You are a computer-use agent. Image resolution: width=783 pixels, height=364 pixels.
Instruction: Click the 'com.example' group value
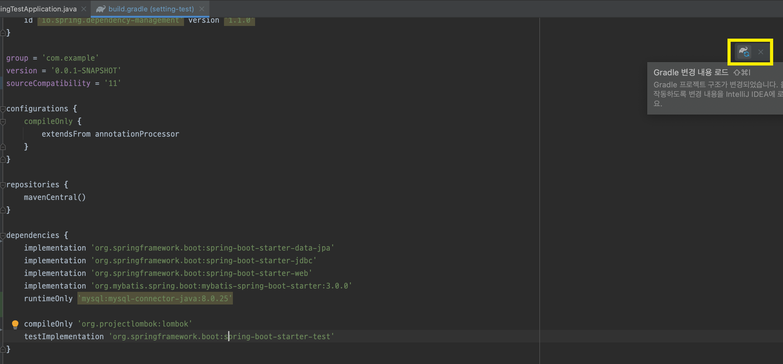pyautogui.click(x=70, y=58)
